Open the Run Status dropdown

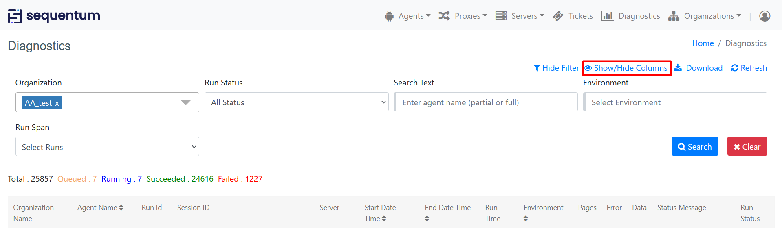tap(296, 102)
